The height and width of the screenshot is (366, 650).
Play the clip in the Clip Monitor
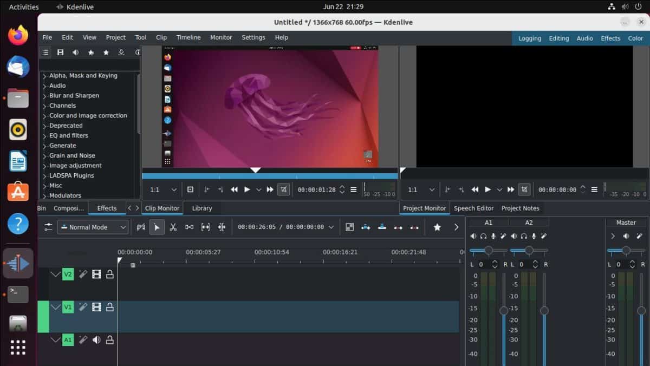pyautogui.click(x=246, y=189)
